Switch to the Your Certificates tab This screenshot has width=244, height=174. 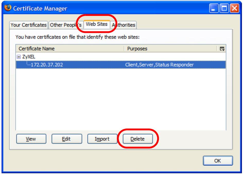pyautogui.click(x=29, y=25)
